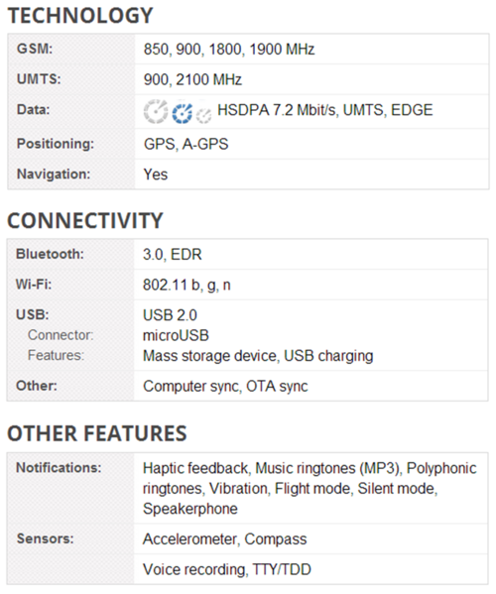Click the HSDPA 7.2 Mbit/s data text
The width and height of the screenshot is (496, 594).
tap(277, 110)
